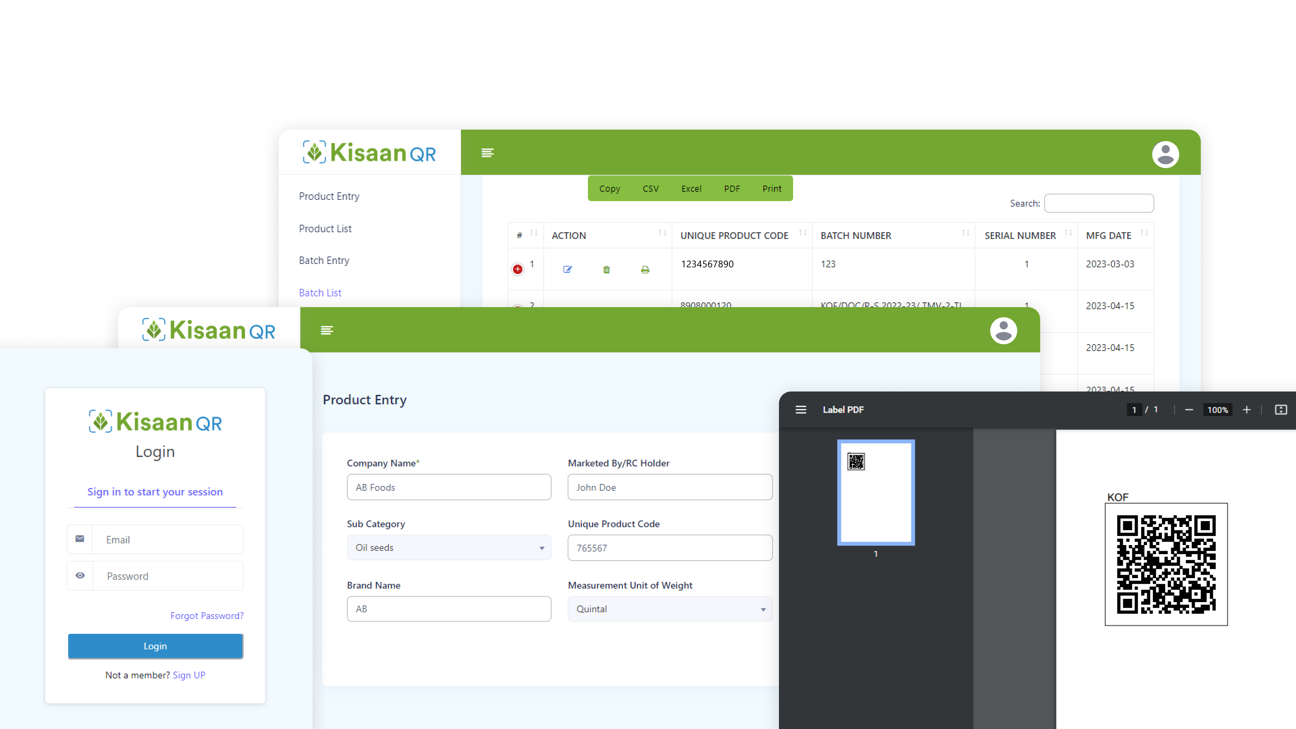
Task: Open Batch List in sidebar
Action: [320, 293]
